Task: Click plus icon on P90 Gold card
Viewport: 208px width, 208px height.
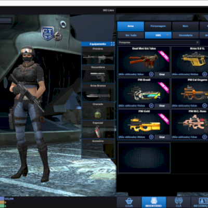Action: [x=151, y=137]
